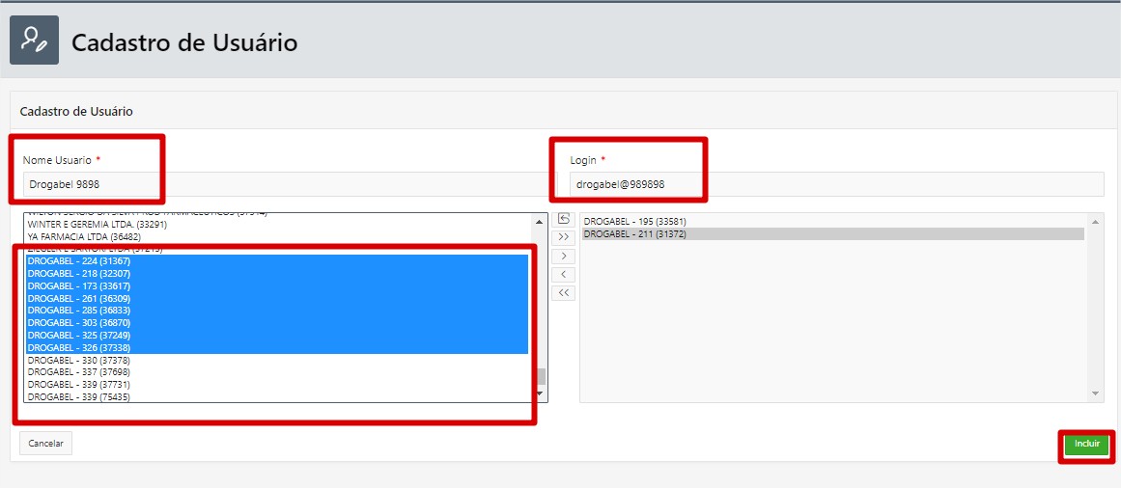The image size is (1121, 488).
Task: Click the right list scroll up arrow
Action: (x=1096, y=220)
